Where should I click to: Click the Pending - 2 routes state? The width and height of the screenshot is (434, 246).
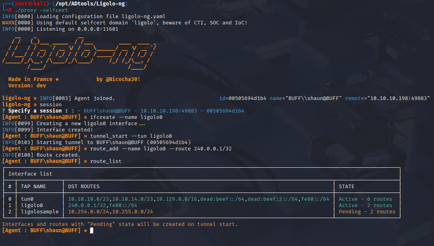tap(367, 212)
